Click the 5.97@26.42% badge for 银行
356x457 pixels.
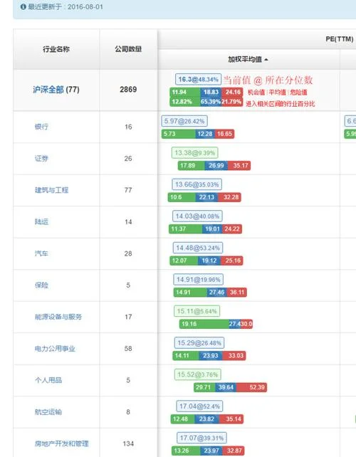[x=184, y=121]
